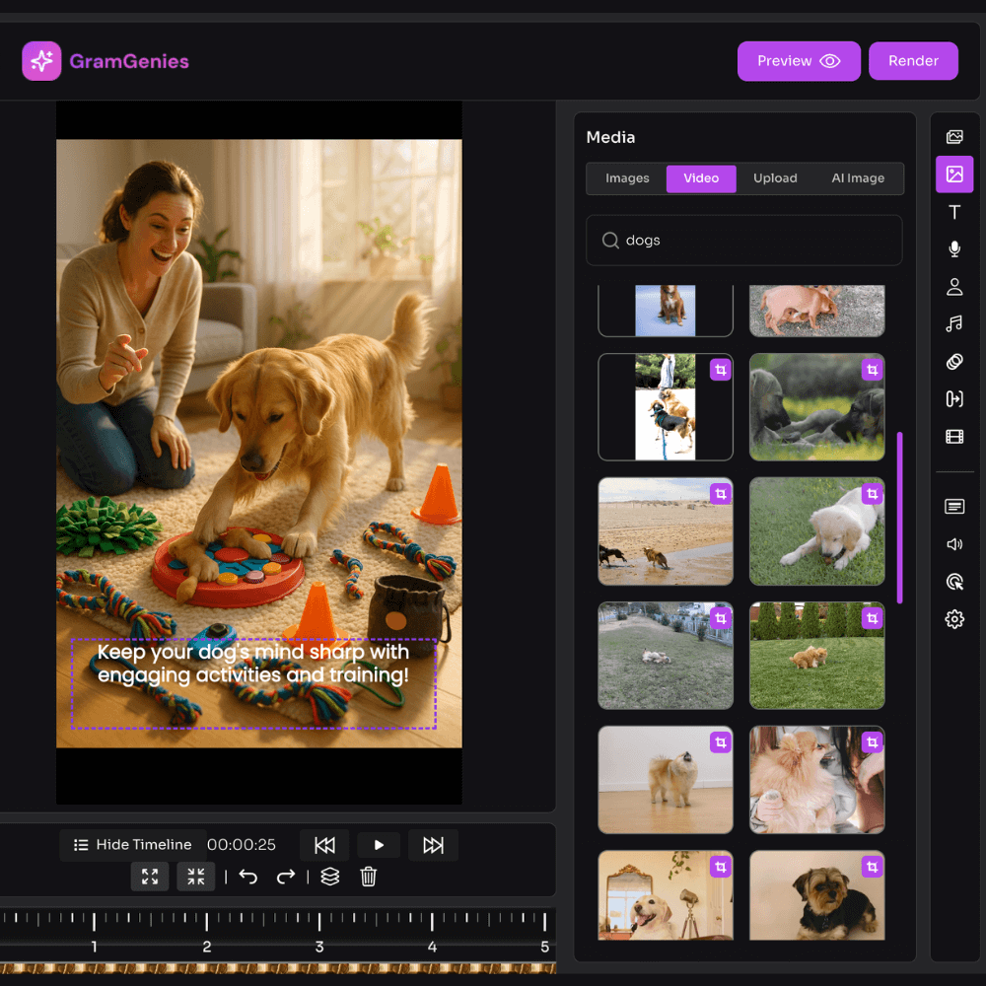
Task: Toggle Hide Timeline
Action: tap(133, 845)
